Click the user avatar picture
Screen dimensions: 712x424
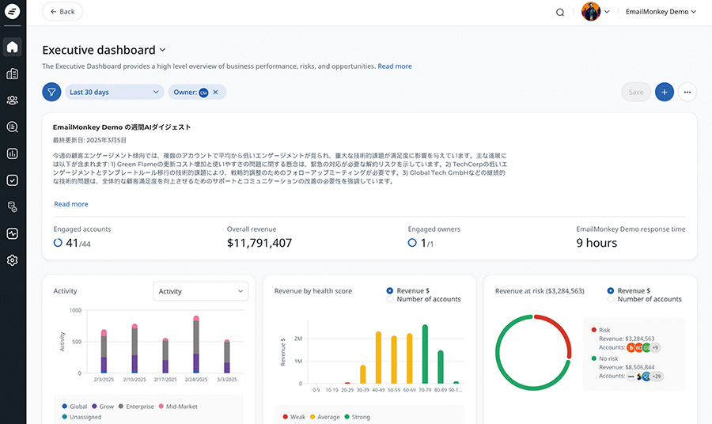pyautogui.click(x=591, y=11)
